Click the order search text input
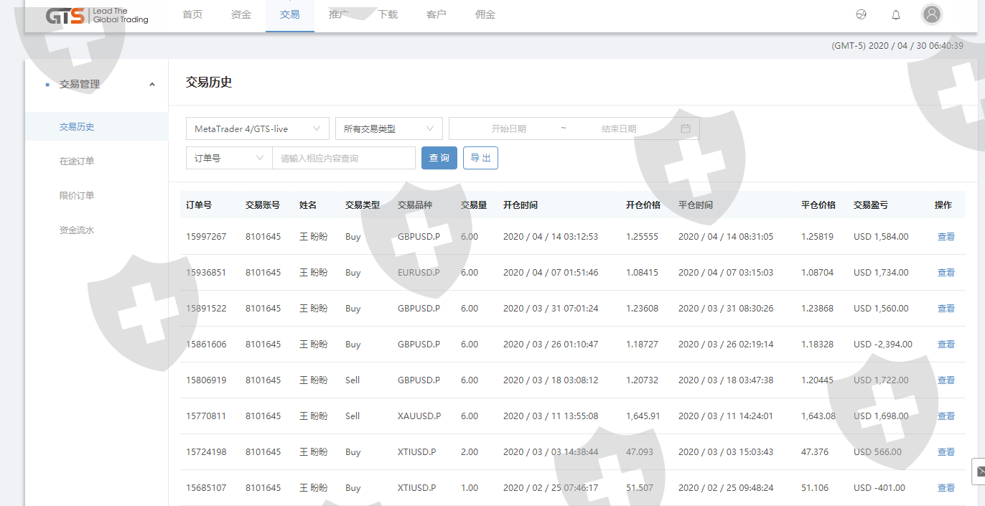The image size is (985, 506). coord(343,158)
